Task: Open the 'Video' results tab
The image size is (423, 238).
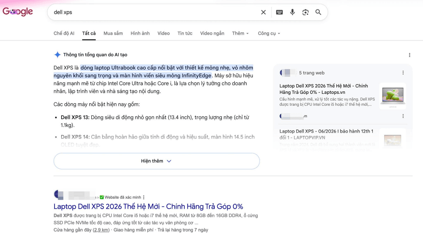Action: click(164, 33)
